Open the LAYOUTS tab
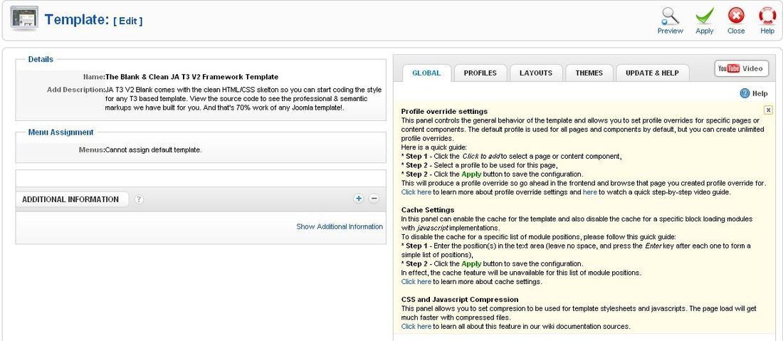Screen dimensions: 783x341 point(536,73)
